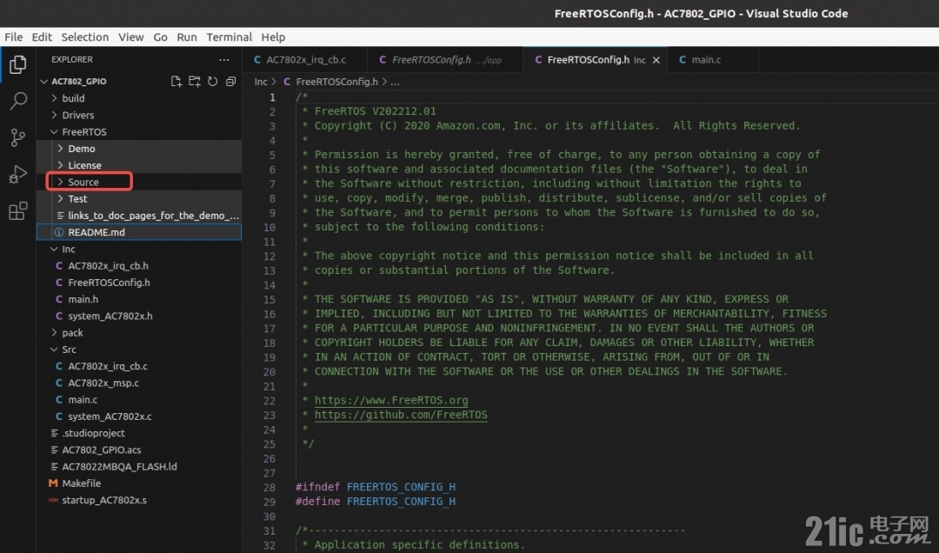
Task: Place cursor on 'FreeRTOS V202212.01' comment line
Action: (x=376, y=111)
